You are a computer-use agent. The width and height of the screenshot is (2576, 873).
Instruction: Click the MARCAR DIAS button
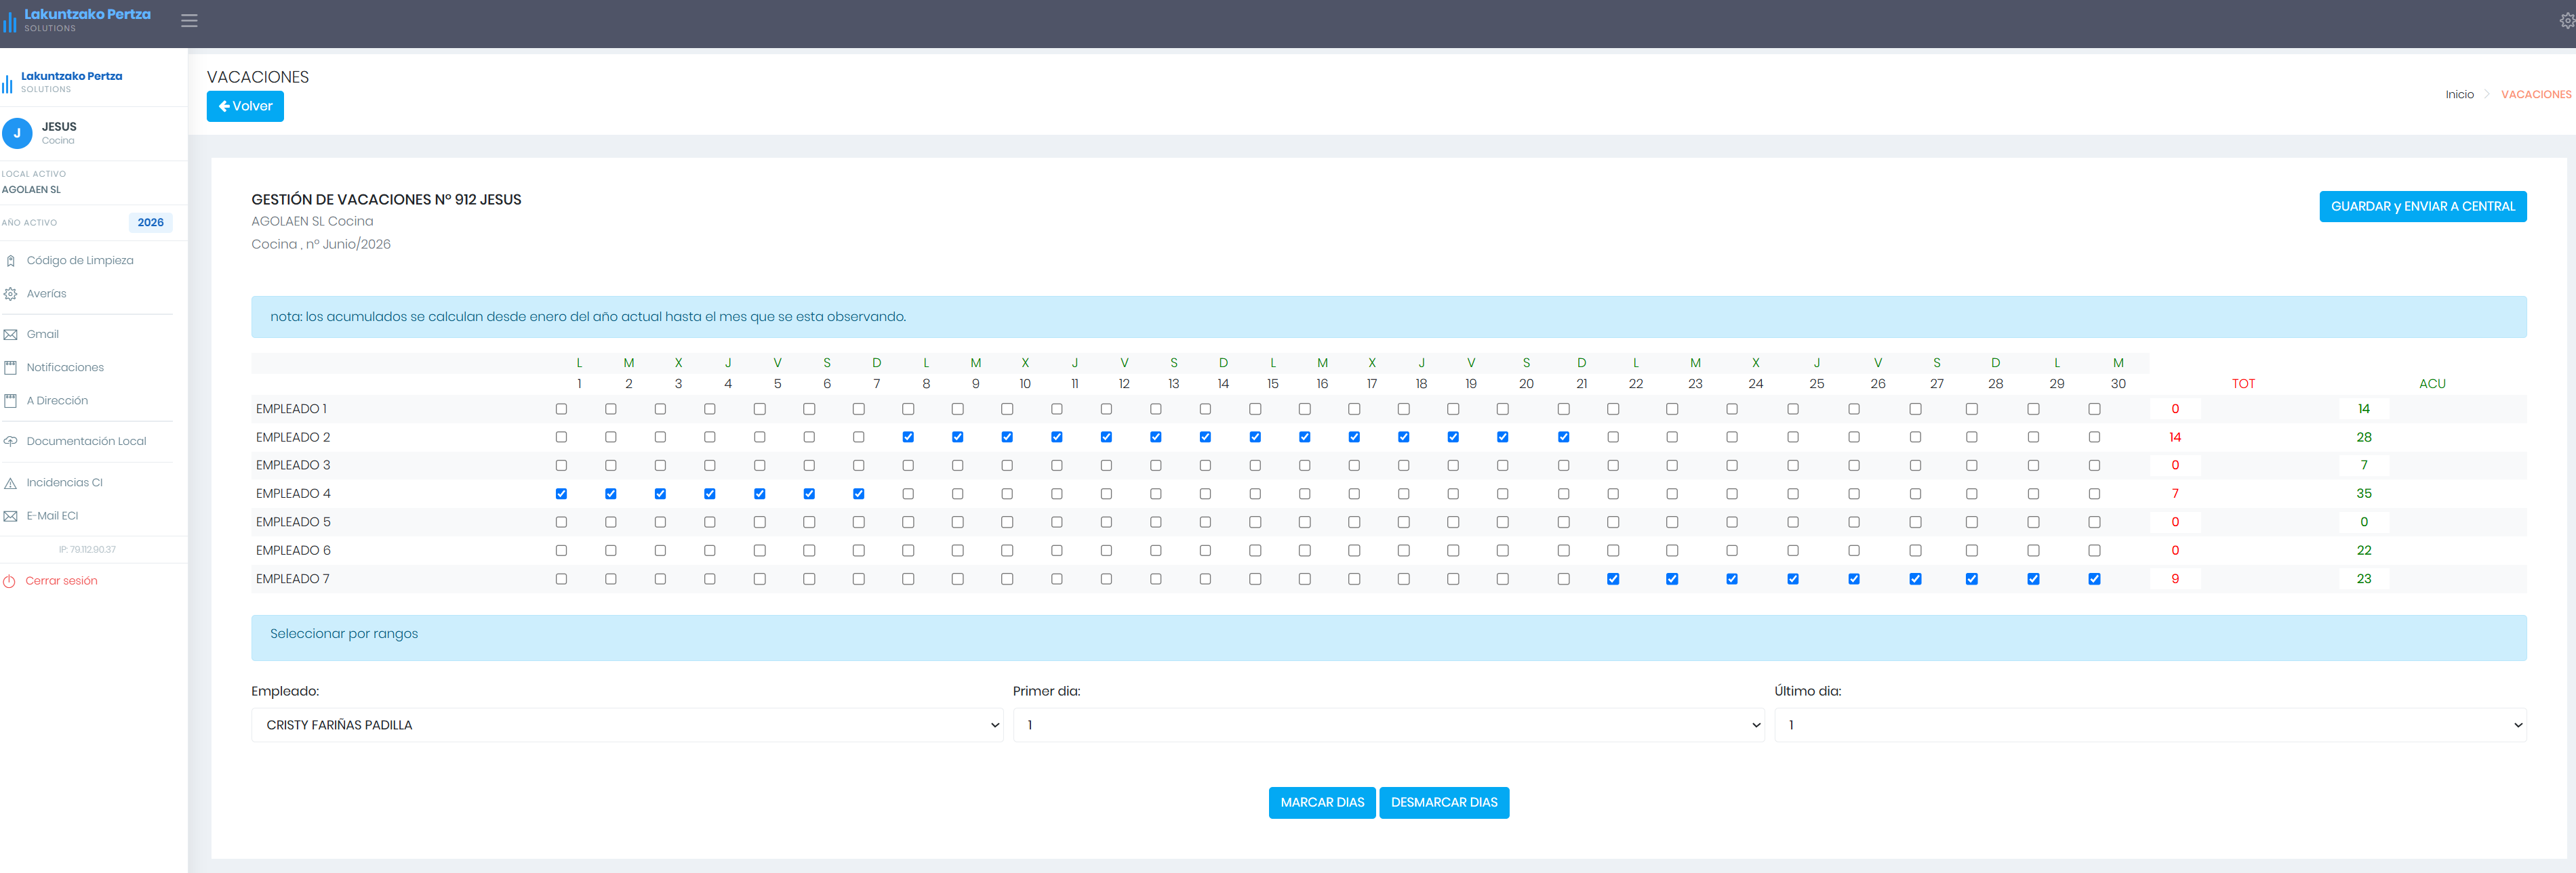click(1322, 803)
